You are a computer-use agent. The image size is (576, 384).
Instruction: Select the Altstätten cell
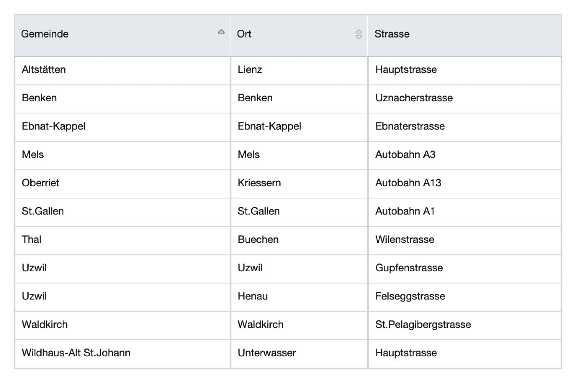click(44, 70)
